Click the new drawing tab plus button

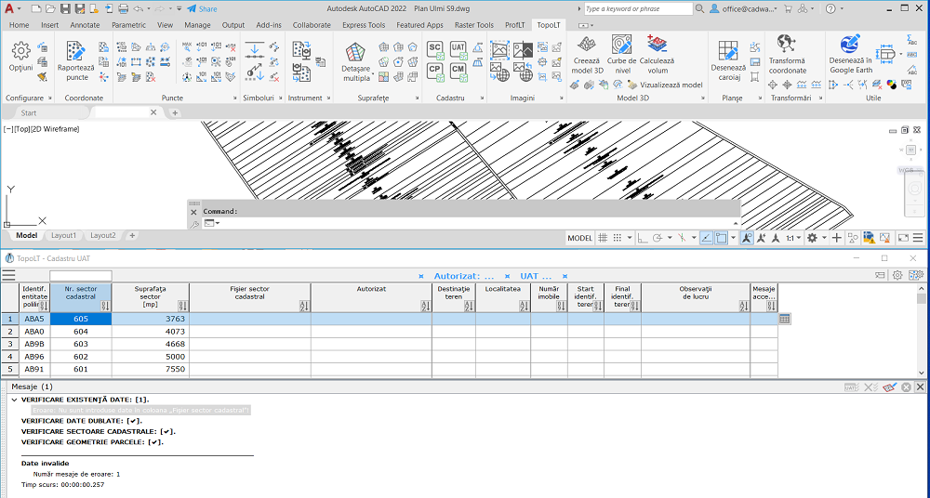(175, 112)
